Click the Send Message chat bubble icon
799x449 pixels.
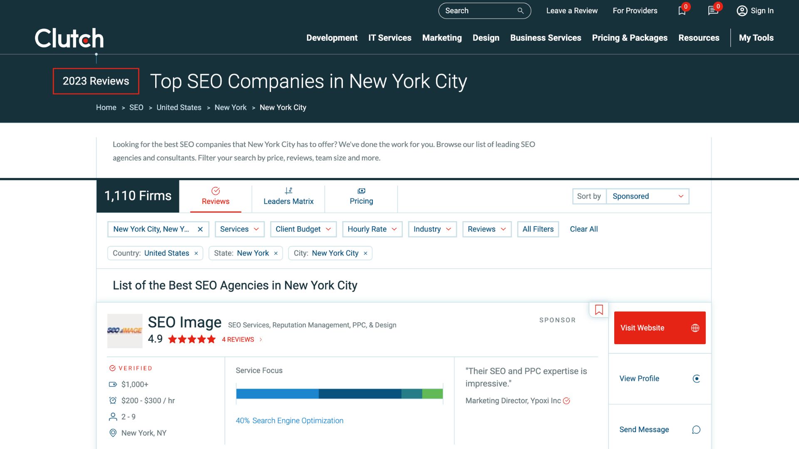click(696, 430)
